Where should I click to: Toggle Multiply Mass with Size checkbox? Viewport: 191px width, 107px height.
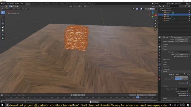click(x=187, y=57)
